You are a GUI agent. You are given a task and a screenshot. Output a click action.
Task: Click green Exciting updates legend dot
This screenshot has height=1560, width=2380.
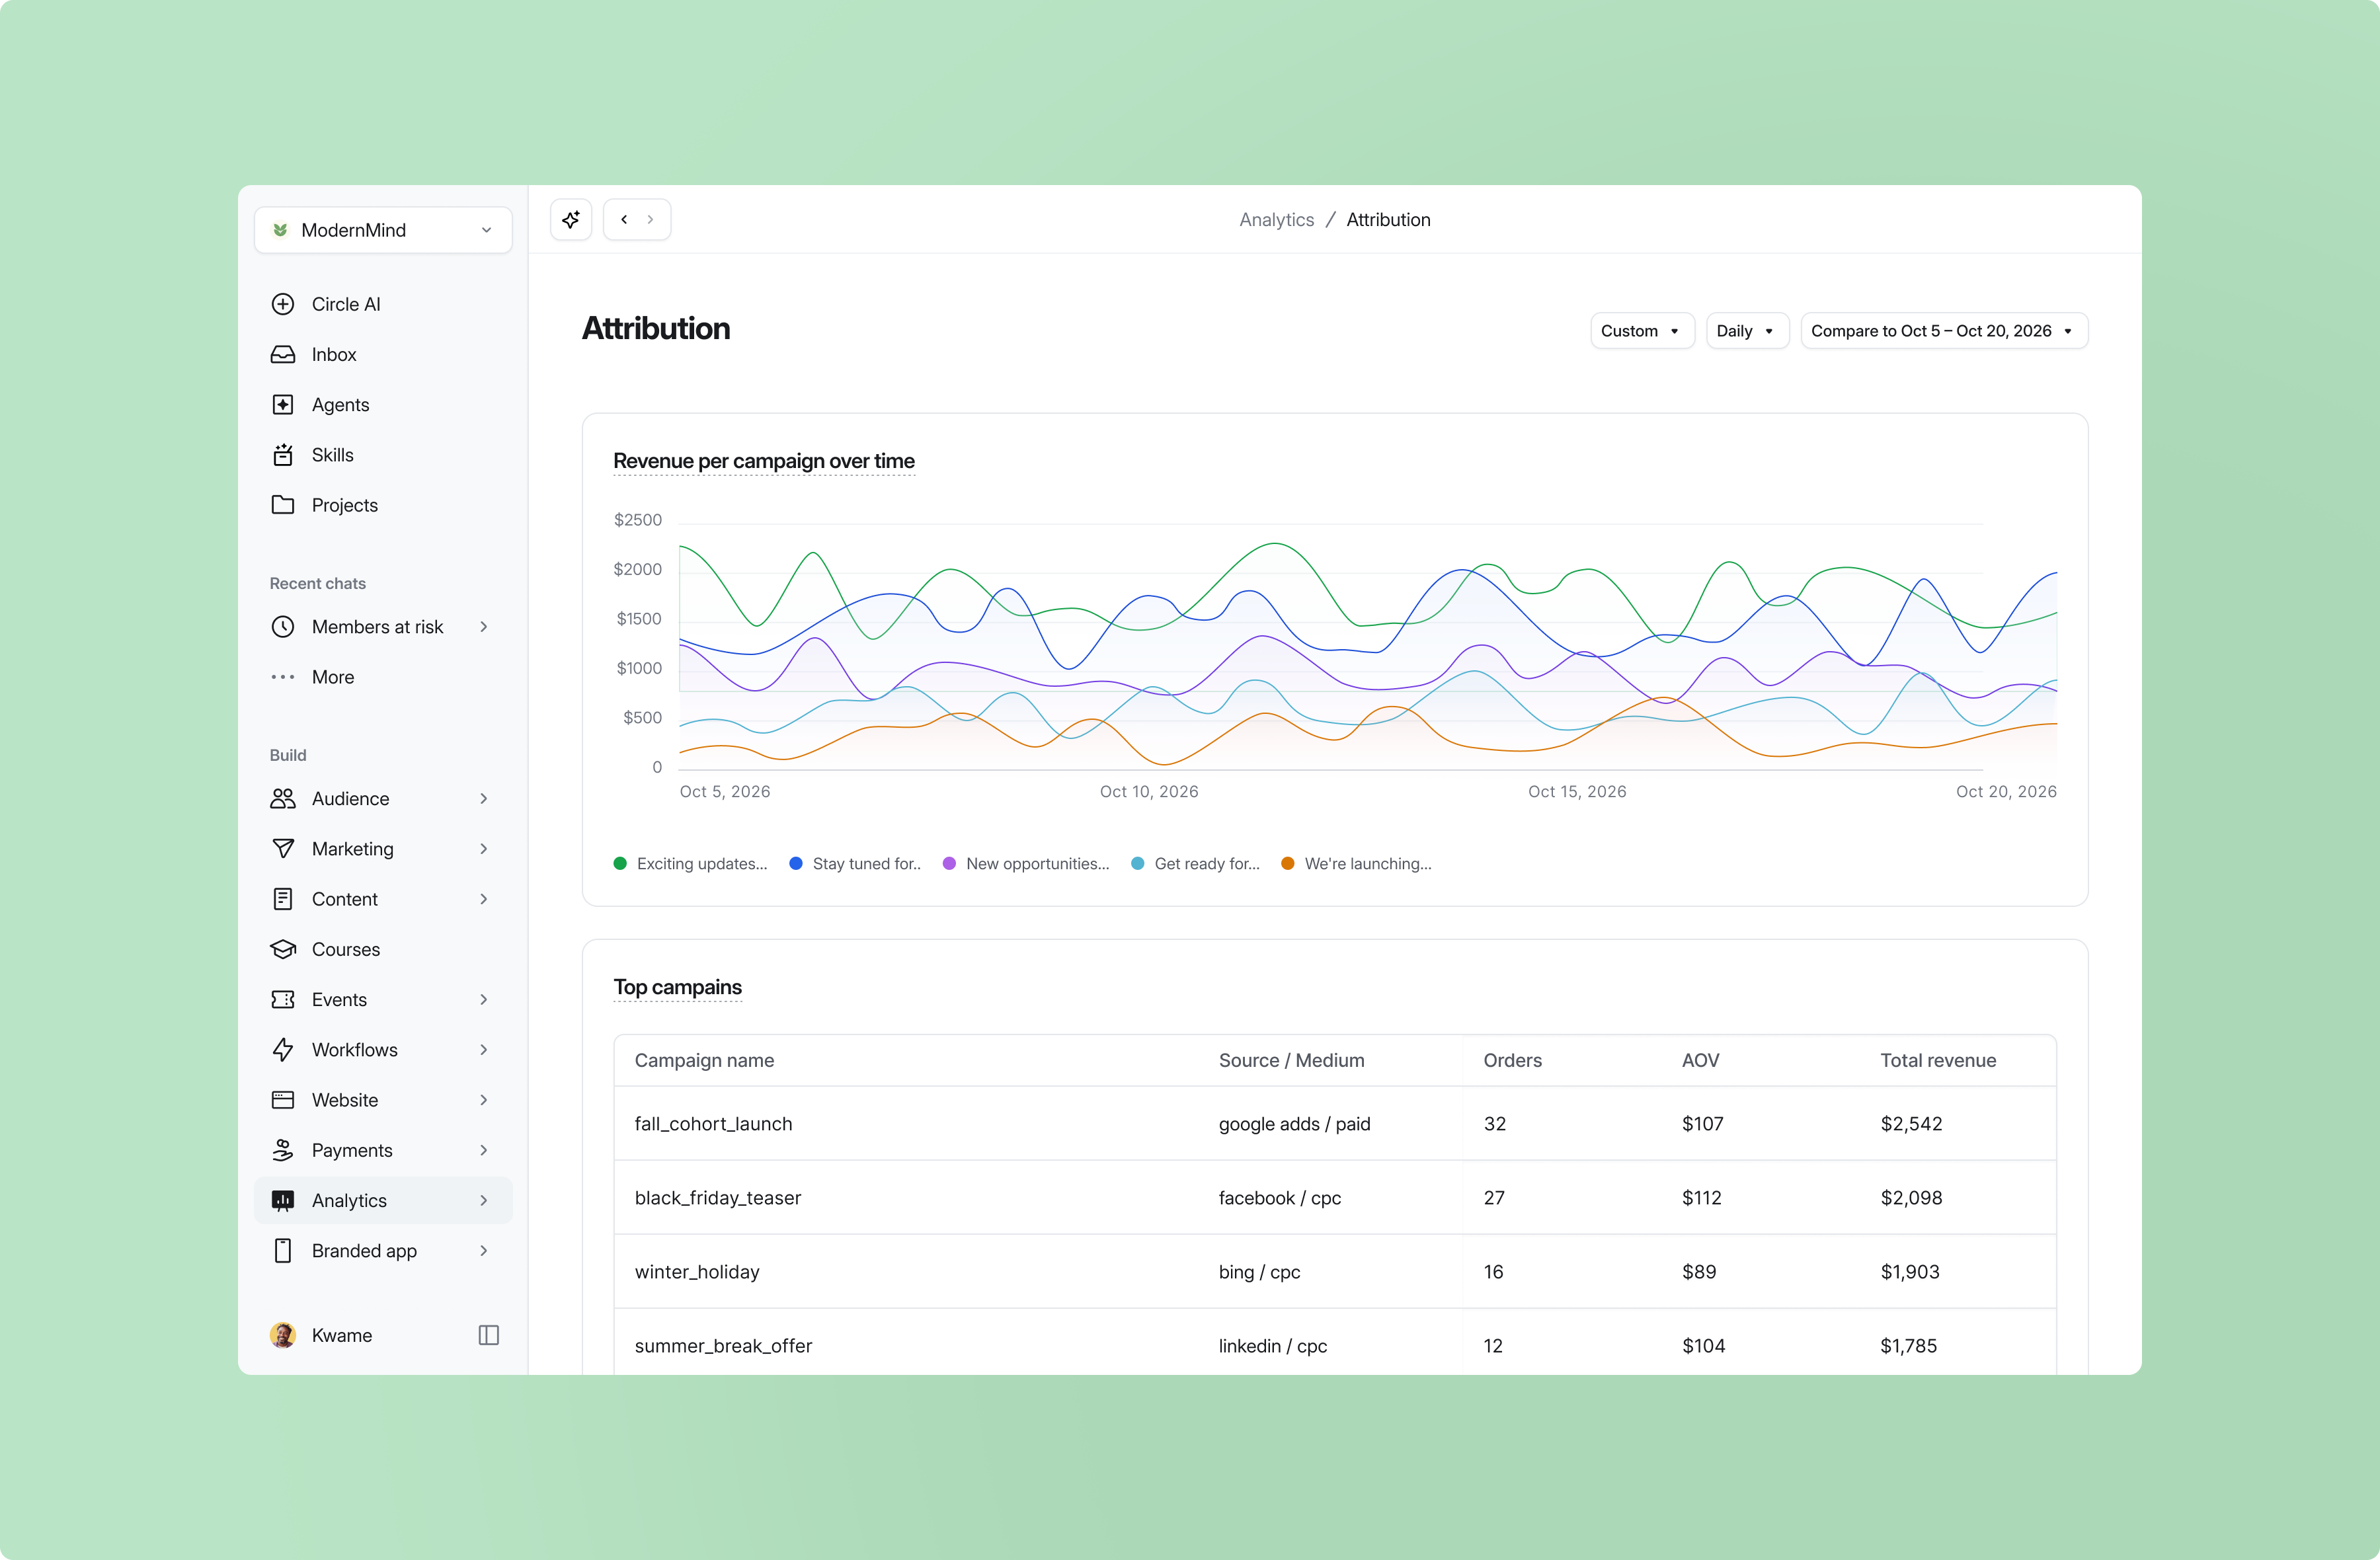(620, 863)
